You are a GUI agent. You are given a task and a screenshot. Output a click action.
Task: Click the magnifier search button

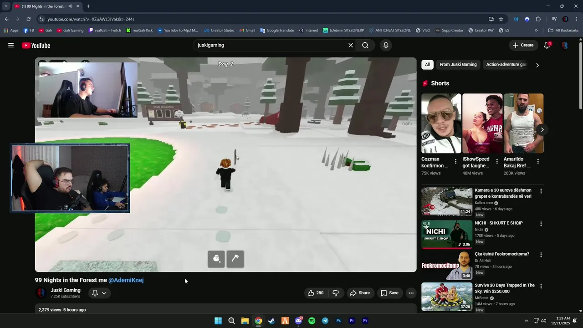coord(365,45)
